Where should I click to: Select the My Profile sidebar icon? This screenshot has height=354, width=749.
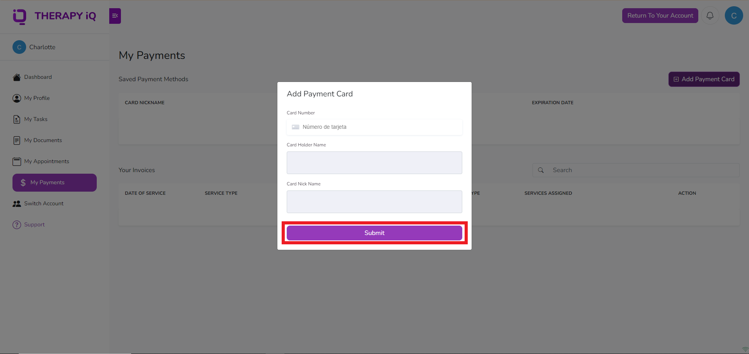click(17, 98)
